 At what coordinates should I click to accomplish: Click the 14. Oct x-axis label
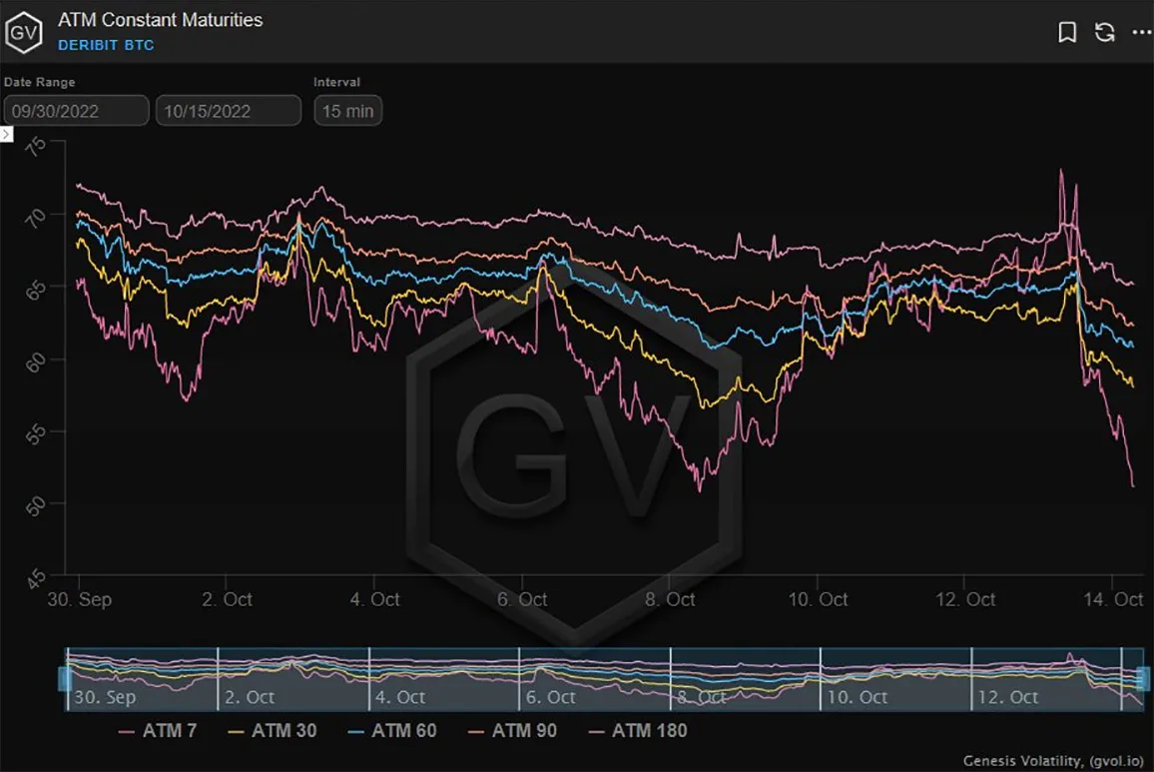tap(1113, 599)
